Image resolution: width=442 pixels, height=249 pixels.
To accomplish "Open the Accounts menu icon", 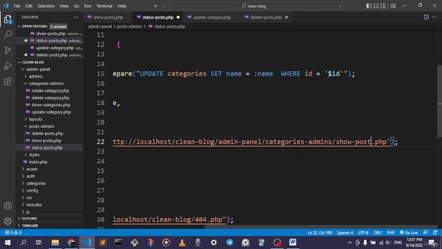I will coord(8,205).
